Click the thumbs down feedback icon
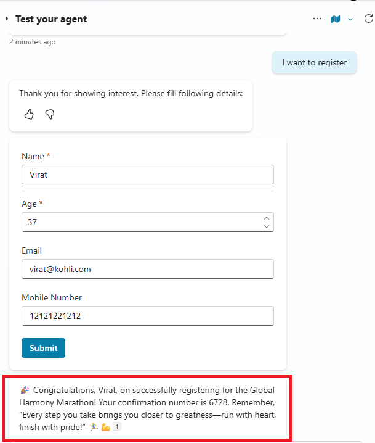The width and height of the screenshot is (375, 443). coord(50,114)
